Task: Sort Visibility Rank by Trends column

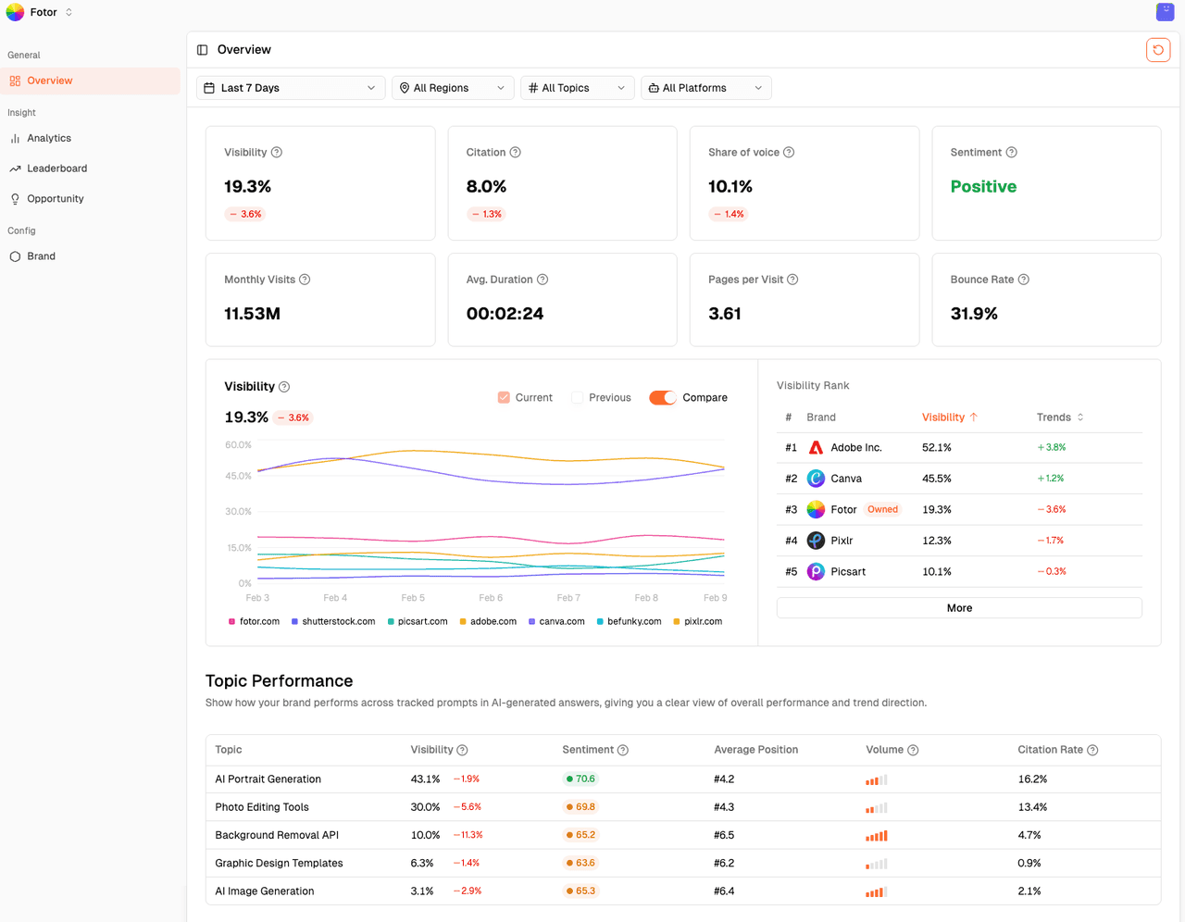Action: point(1060,417)
